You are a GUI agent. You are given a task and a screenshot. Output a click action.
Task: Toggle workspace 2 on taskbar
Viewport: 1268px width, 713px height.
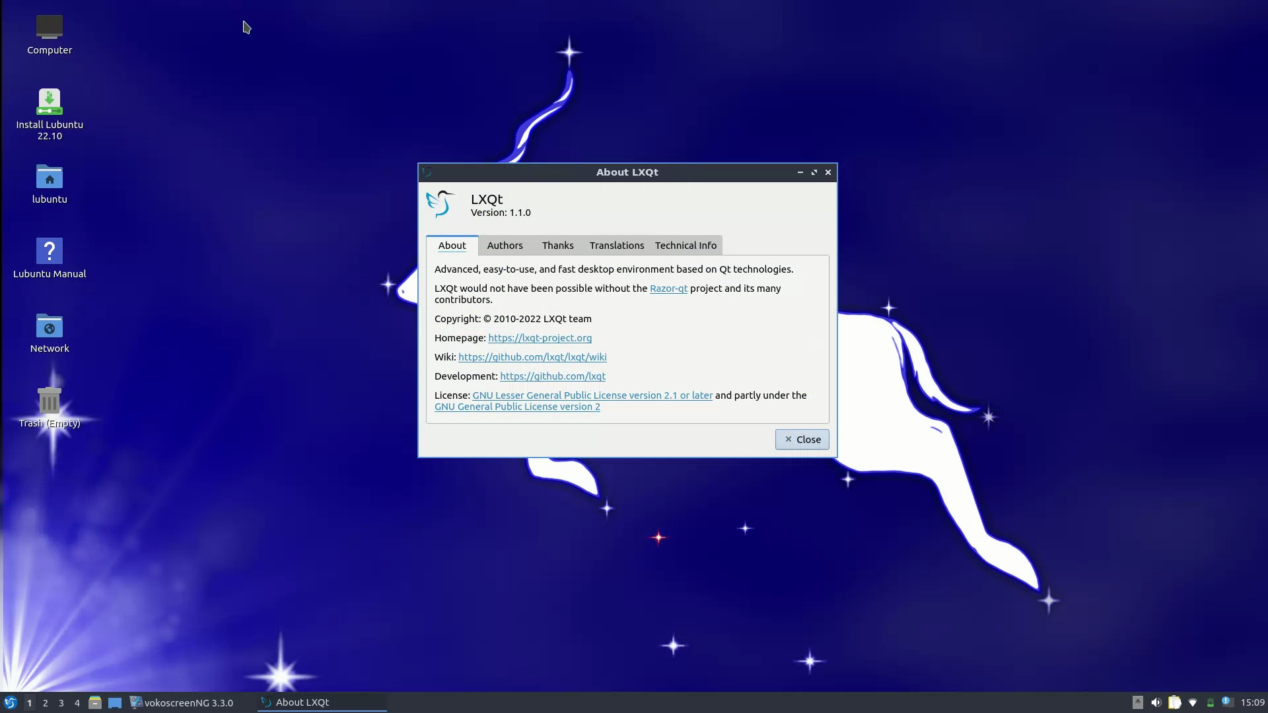(x=46, y=702)
